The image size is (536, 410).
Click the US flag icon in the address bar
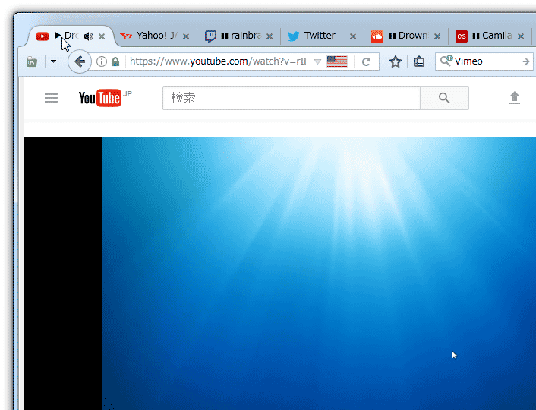pos(337,61)
